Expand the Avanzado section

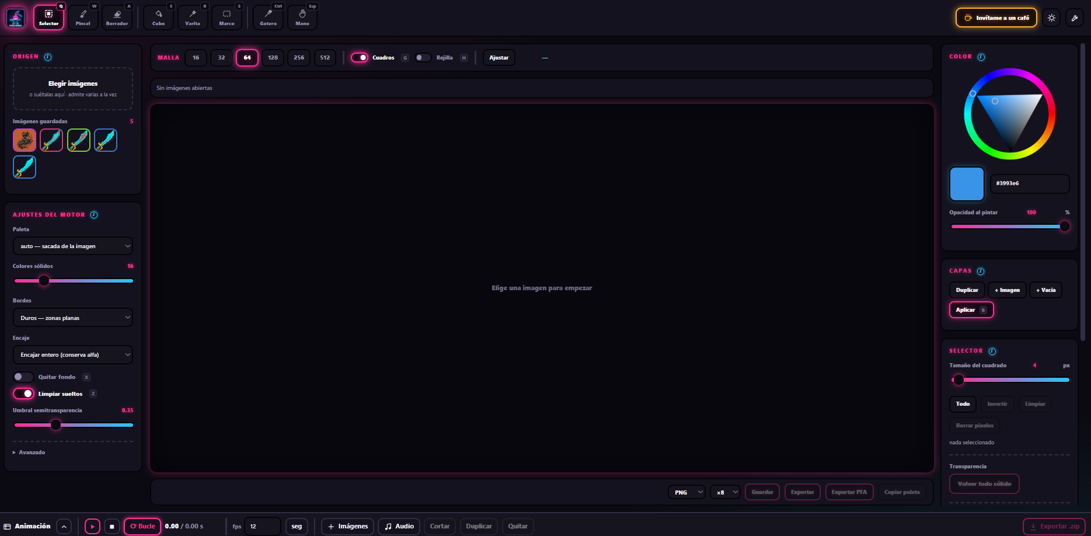coord(29,452)
